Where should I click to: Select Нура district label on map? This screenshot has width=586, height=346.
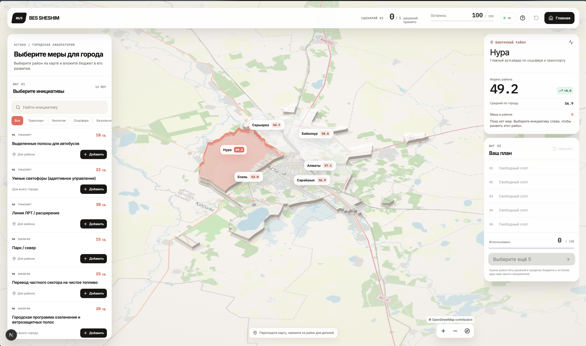(x=233, y=150)
